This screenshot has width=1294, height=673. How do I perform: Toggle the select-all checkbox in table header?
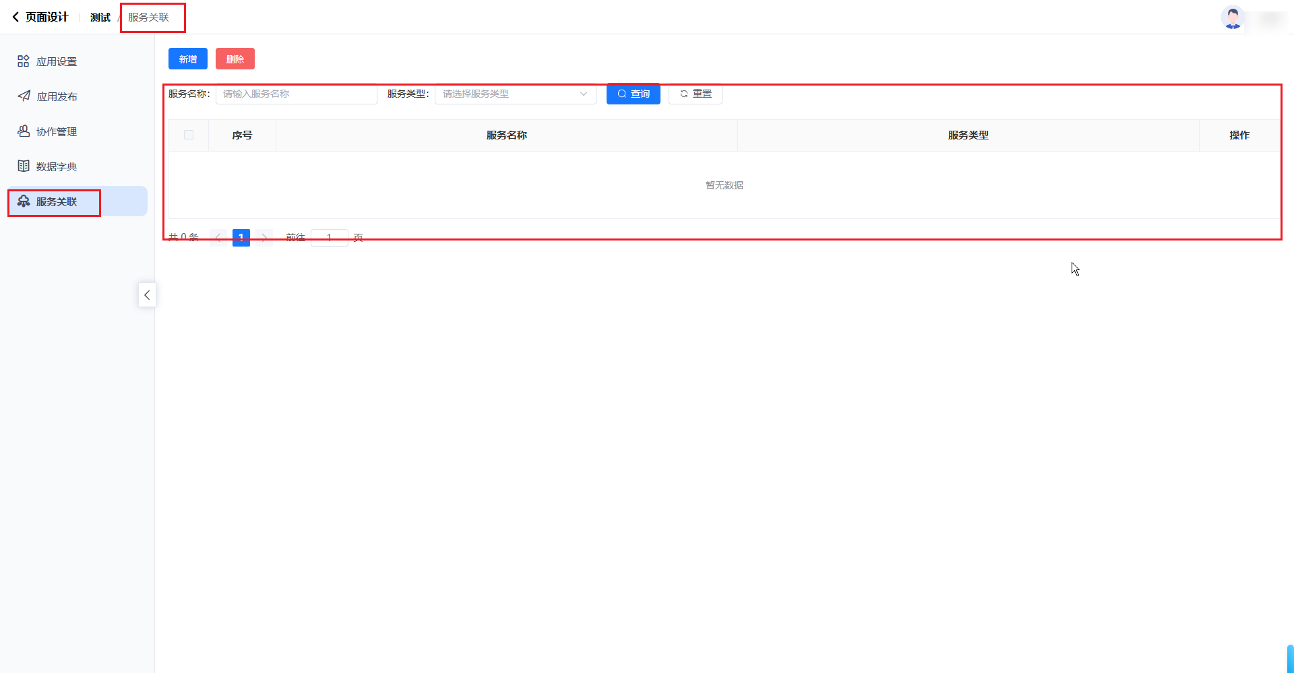click(189, 135)
